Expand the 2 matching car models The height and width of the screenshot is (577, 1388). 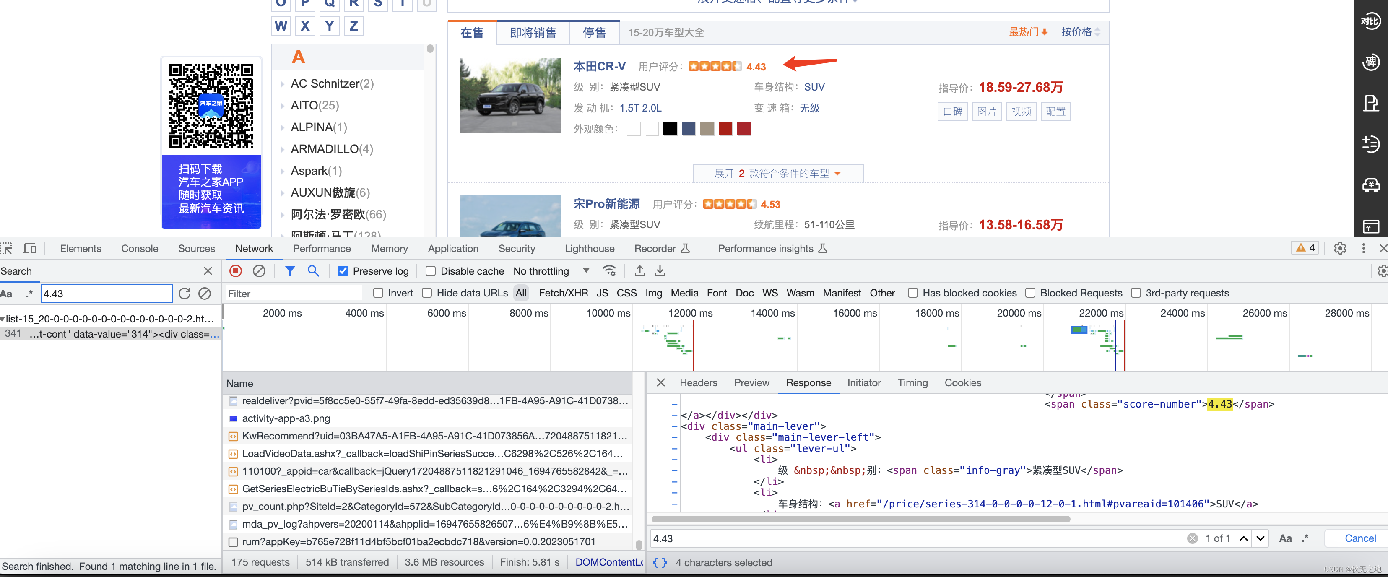(777, 174)
